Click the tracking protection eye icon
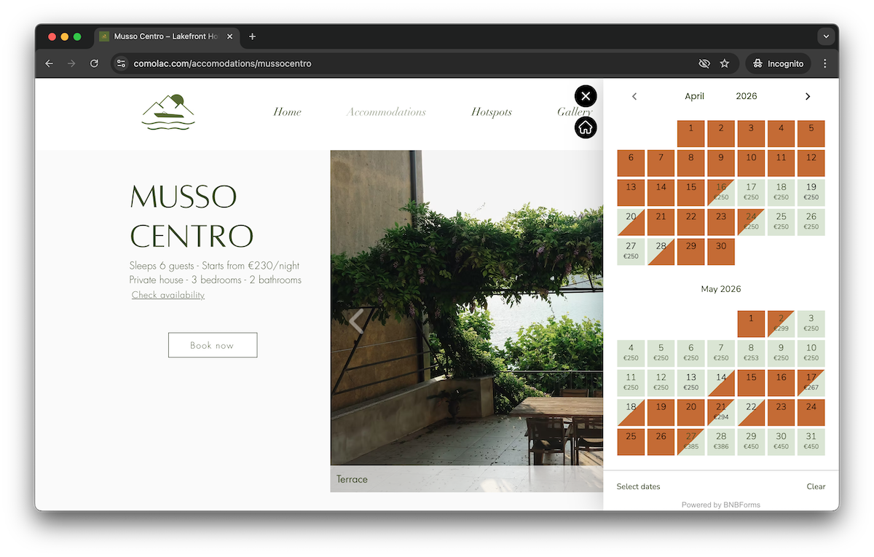This screenshot has width=874, height=557. tap(704, 64)
